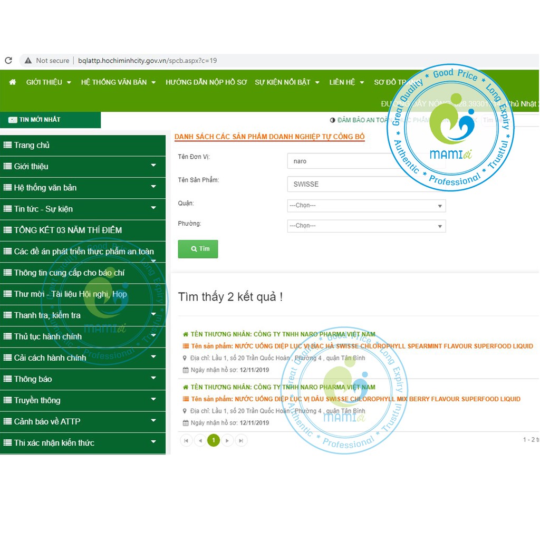540x540 pixels.
Task: Expand the Cảnh báo về ATTP arrow
Action: click(153, 420)
